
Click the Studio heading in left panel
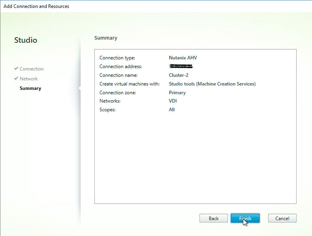(x=26, y=40)
